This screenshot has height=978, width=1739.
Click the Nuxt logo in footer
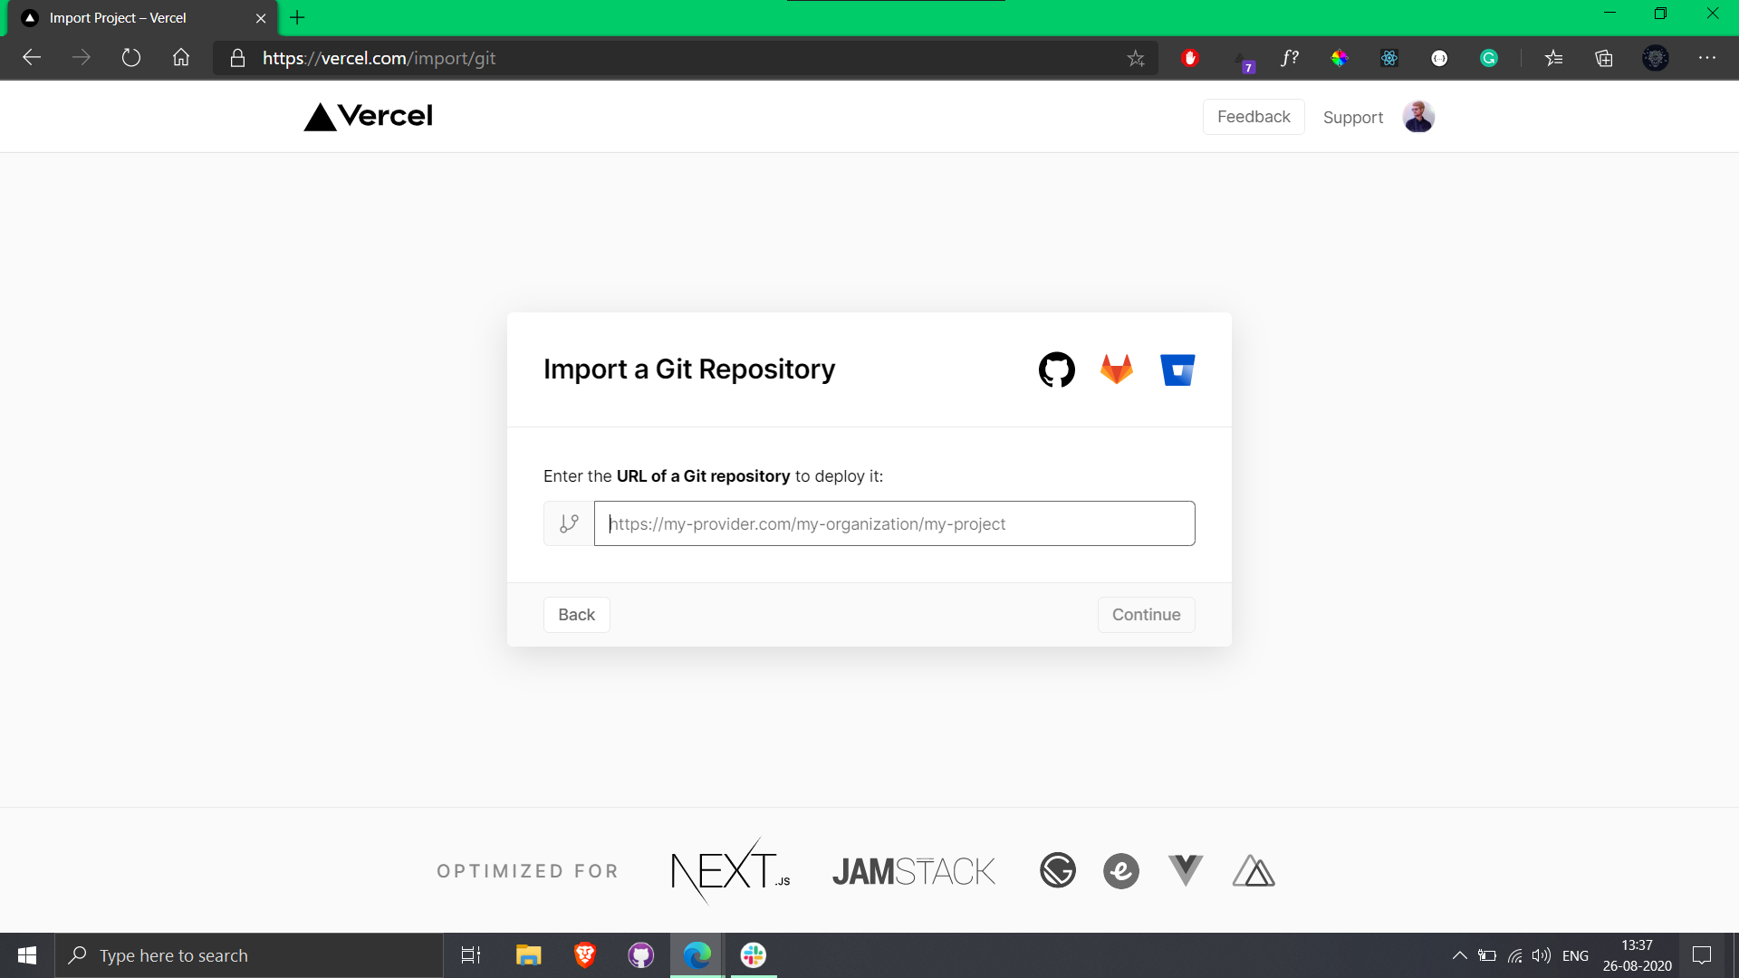click(x=1254, y=871)
